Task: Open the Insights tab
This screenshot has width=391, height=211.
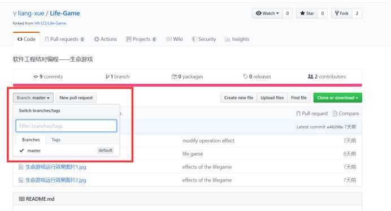Action: pyautogui.click(x=237, y=39)
